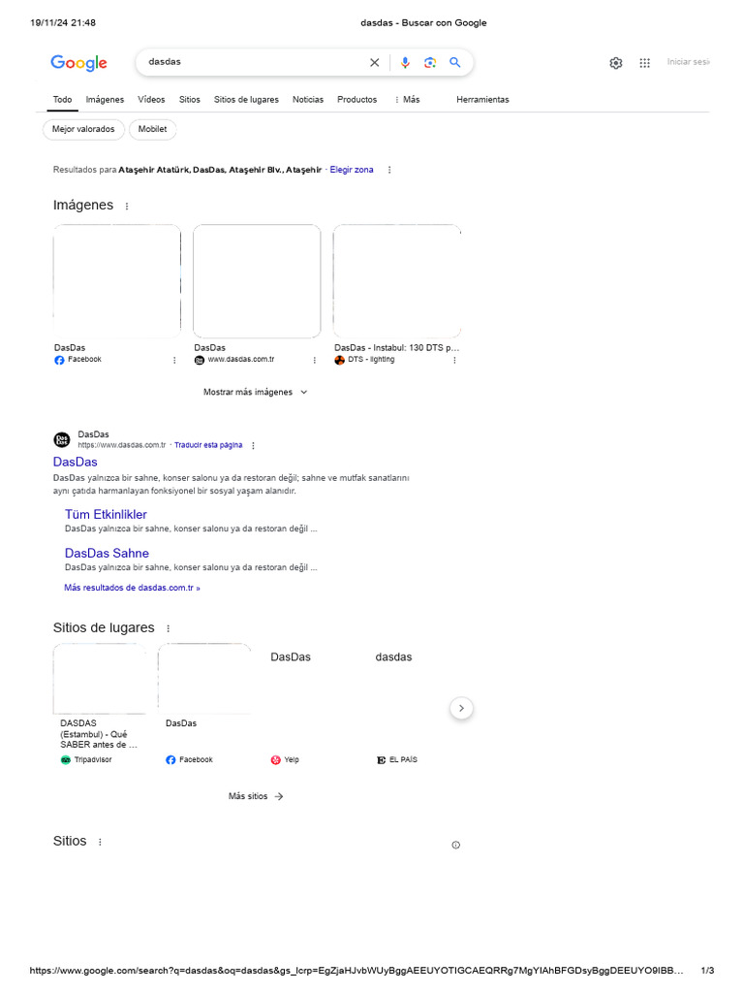Image resolution: width=744 pixels, height=993 pixels.
Task: Toggle the Mejor valorados filter chip
Action: (83, 129)
